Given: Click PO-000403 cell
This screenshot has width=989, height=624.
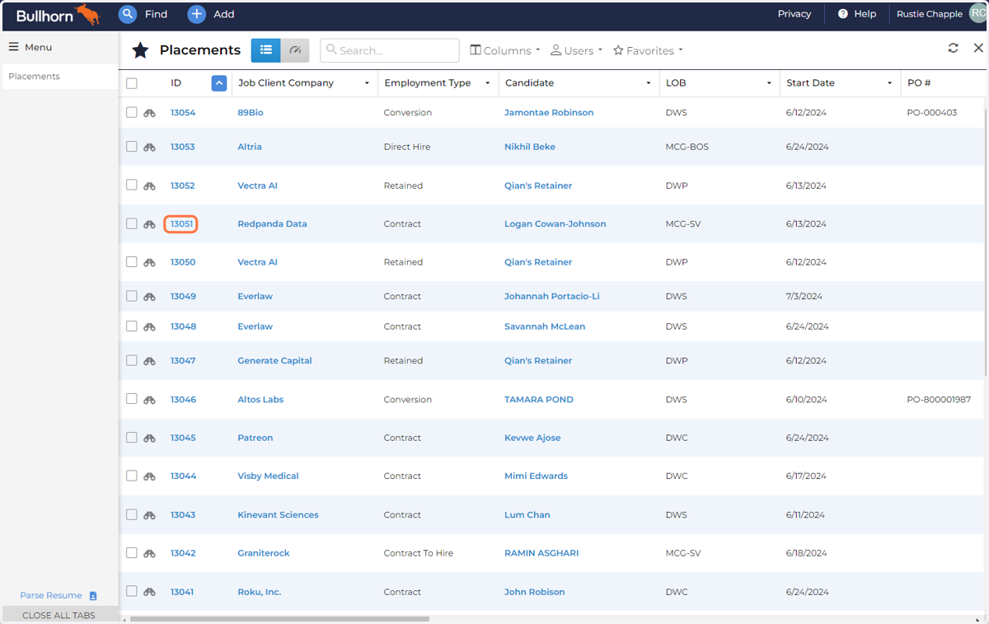Looking at the screenshot, I should coord(932,112).
